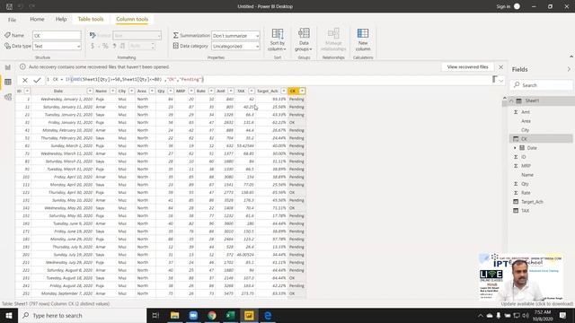Commit the formula with the checkmark
Screen dimensions: 575x323
pos(37,80)
